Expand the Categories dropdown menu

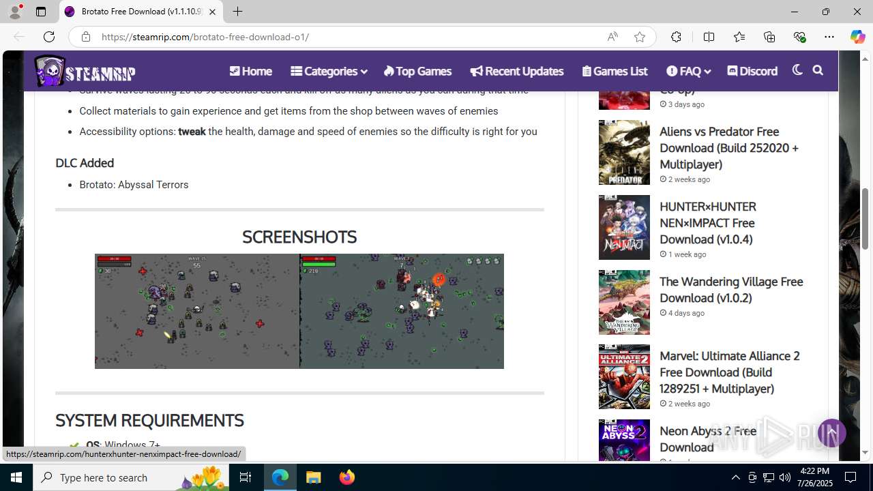(x=329, y=71)
